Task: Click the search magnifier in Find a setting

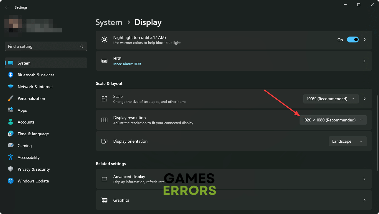Action: (x=82, y=46)
